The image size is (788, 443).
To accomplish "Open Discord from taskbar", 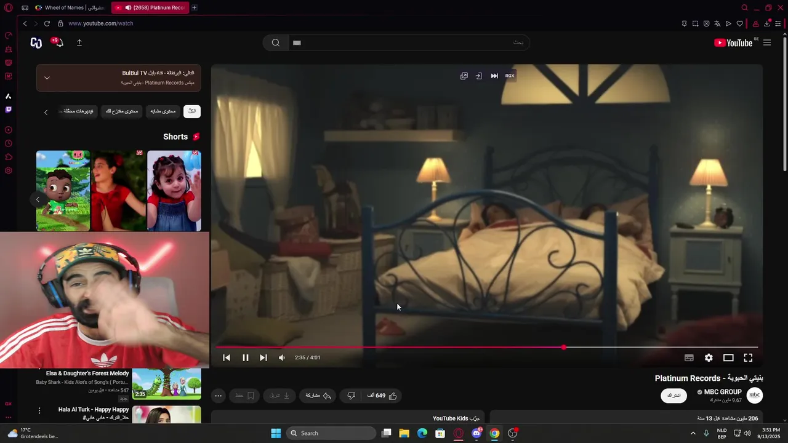I will [476, 433].
